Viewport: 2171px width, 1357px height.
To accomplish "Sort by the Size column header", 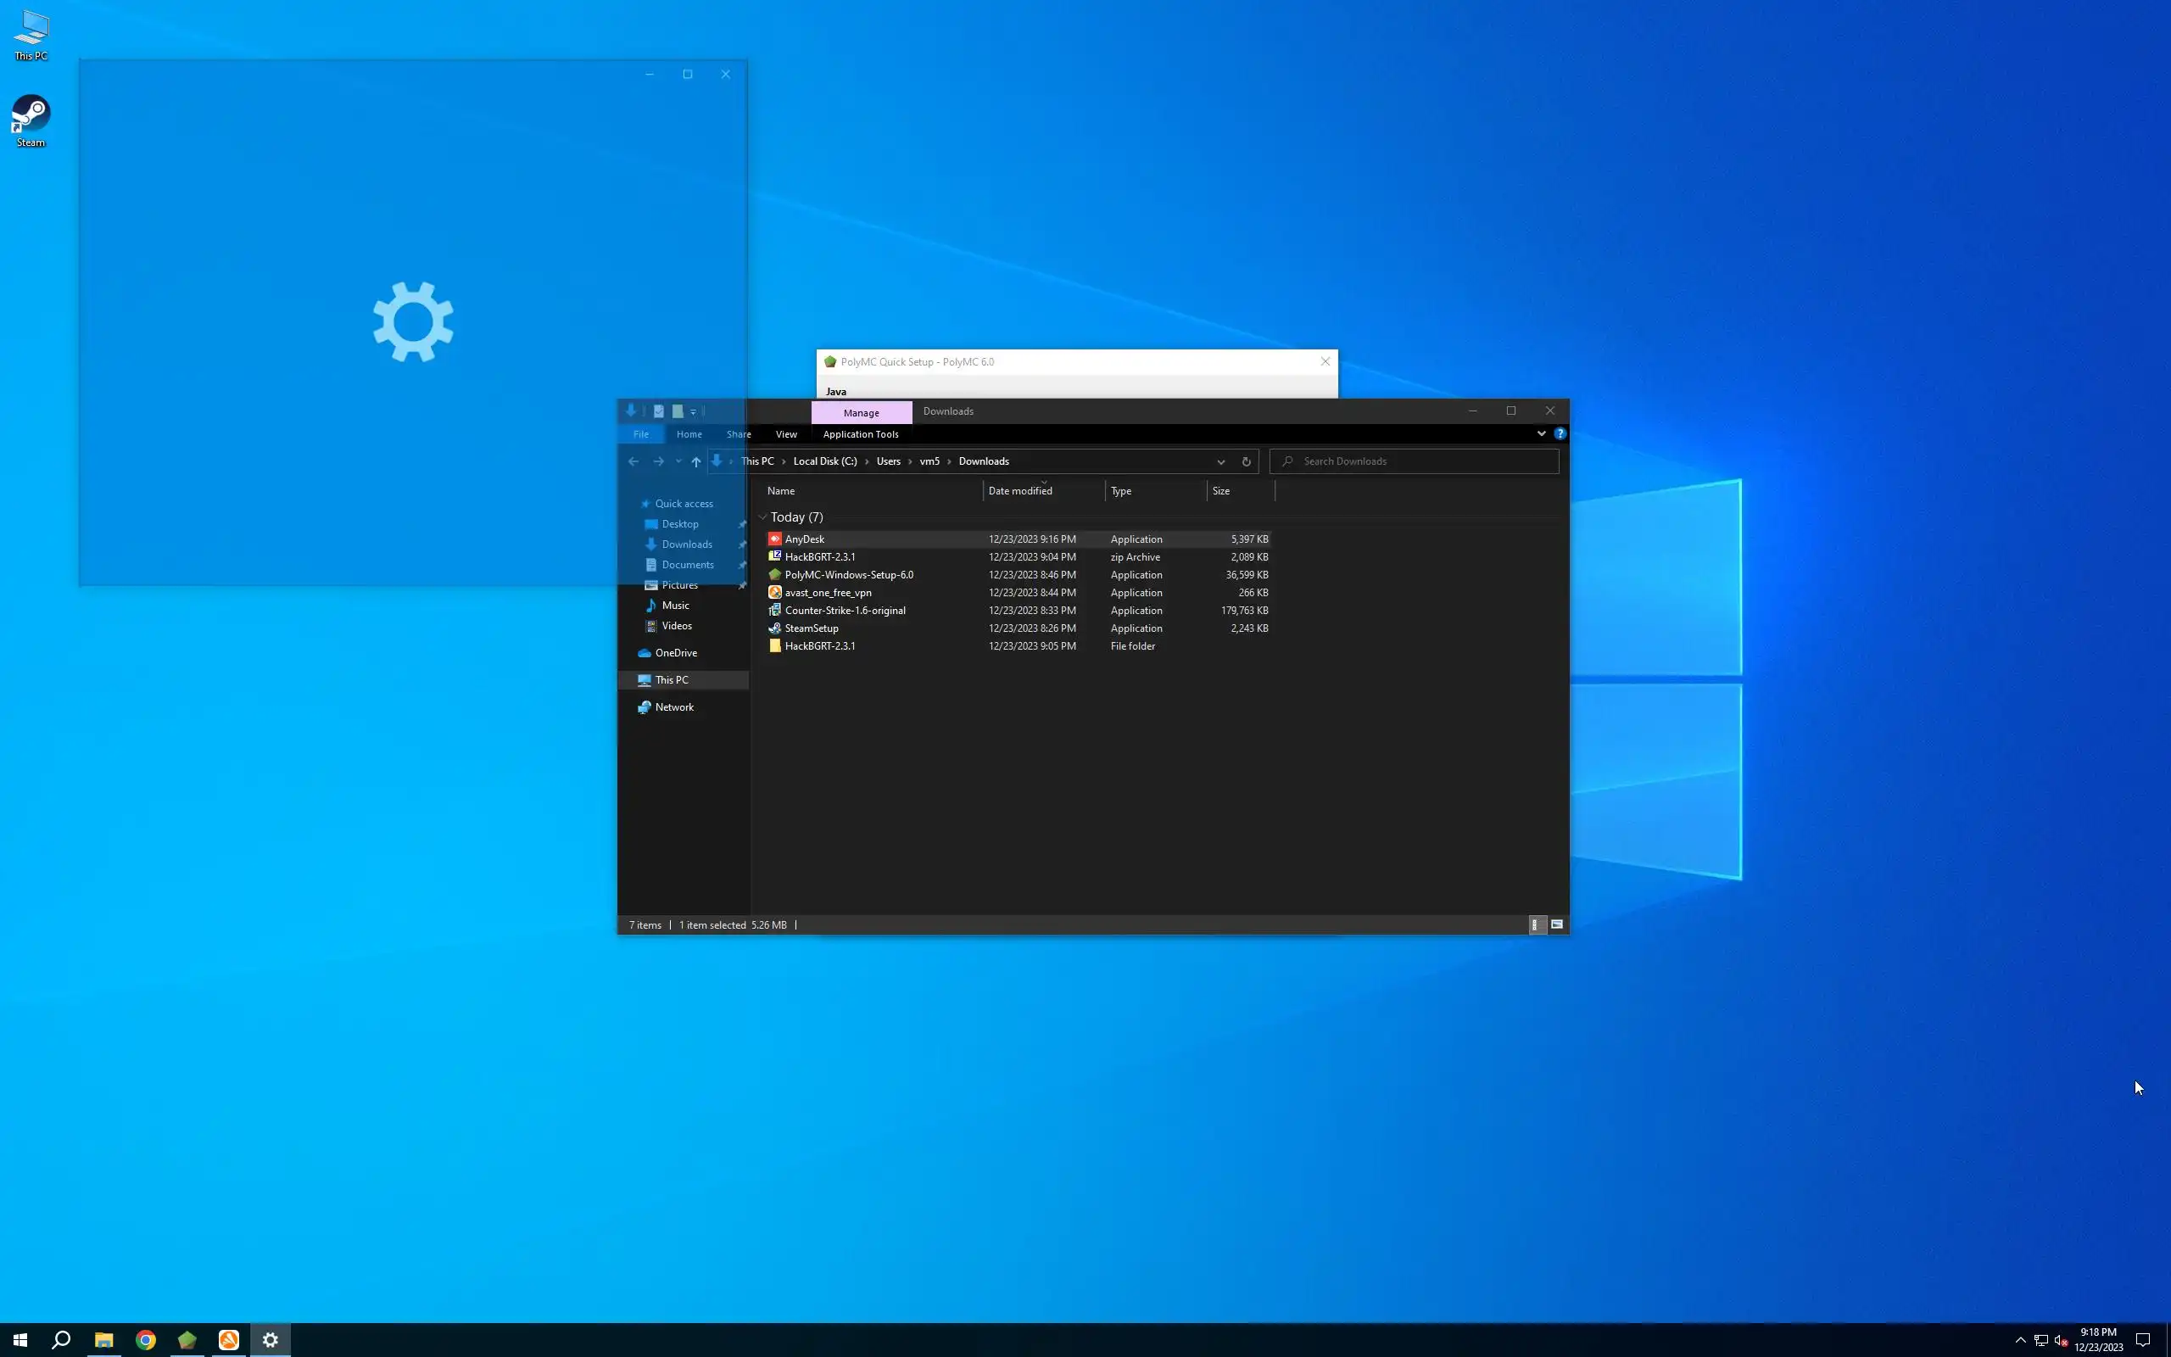I will coord(1221,491).
